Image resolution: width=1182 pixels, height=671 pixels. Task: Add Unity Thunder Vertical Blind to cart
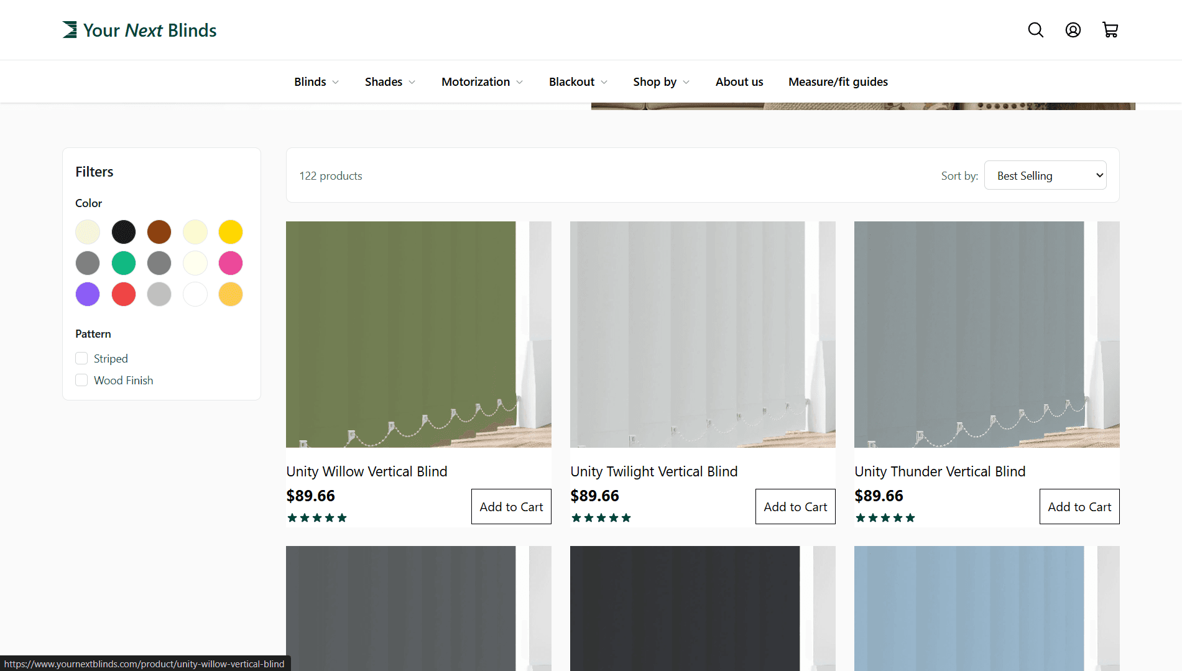tap(1079, 506)
